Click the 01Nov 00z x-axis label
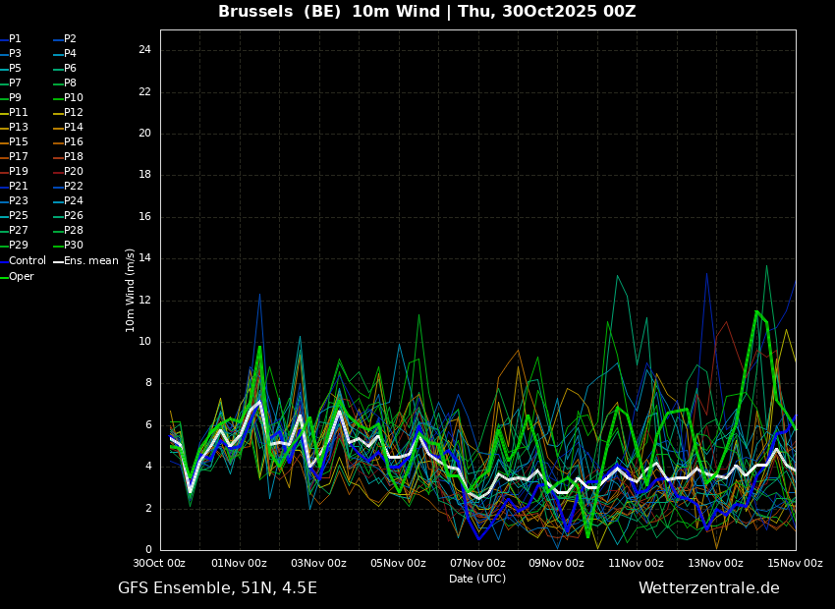Image resolution: width=835 pixels, height=609 pixels. coord(239,563)
